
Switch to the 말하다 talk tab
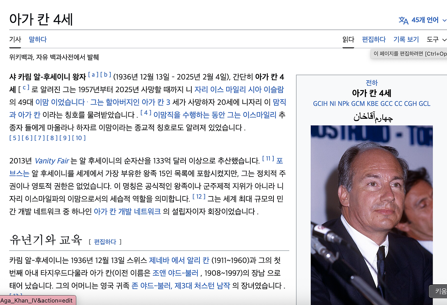pyautogui.click(x=38, y=39)
